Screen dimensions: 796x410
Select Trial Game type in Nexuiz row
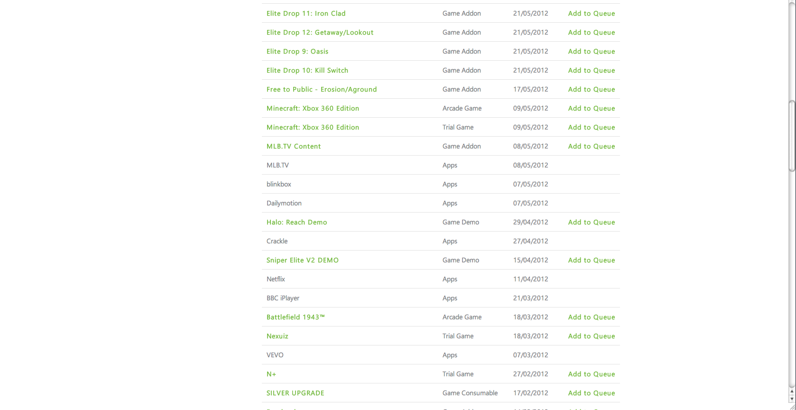(458, 336)
